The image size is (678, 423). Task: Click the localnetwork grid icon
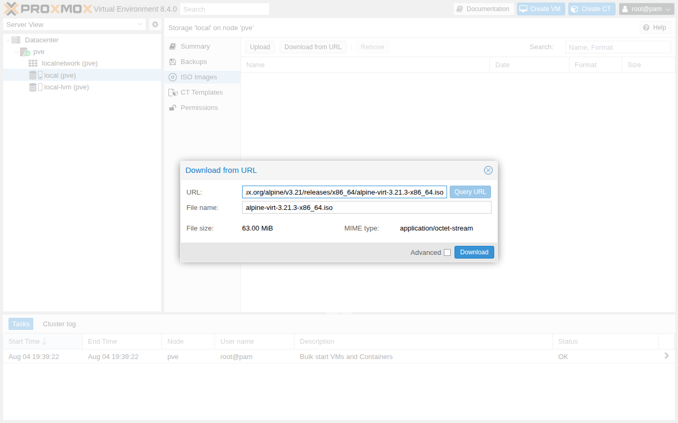pos(33,63)
